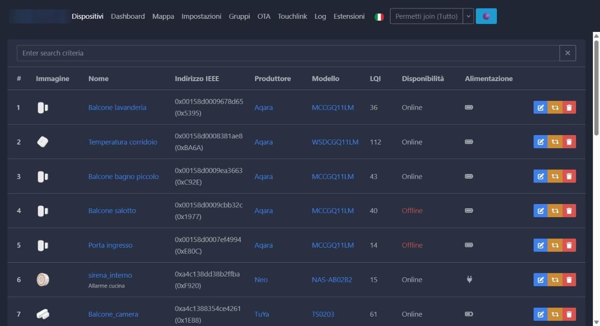Viewport: 600px width, 326px height.
Task: Open the Balcone bagno piccolo link
Action: (124, 176)
